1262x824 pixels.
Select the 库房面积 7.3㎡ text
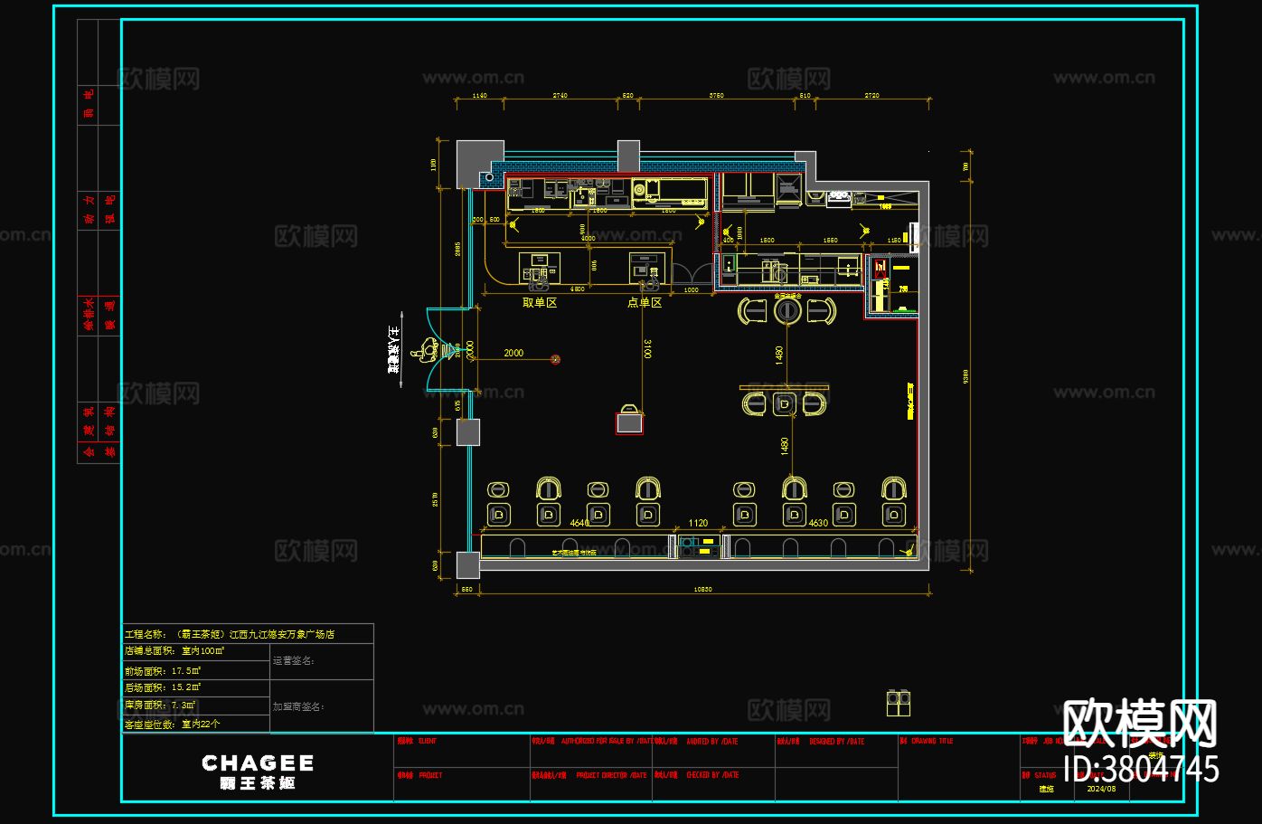pyautogui.click(x=160, y=705)
